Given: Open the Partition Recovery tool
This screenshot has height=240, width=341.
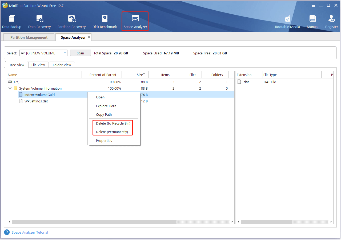Looking at the screenshot, I should (71, 22).
